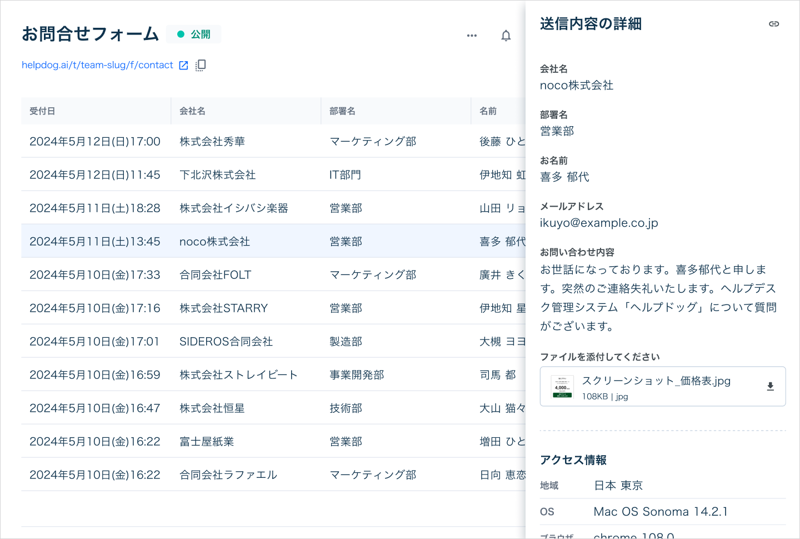
Task: Download the attached screenshot file
Action: (x=770, y=386)
